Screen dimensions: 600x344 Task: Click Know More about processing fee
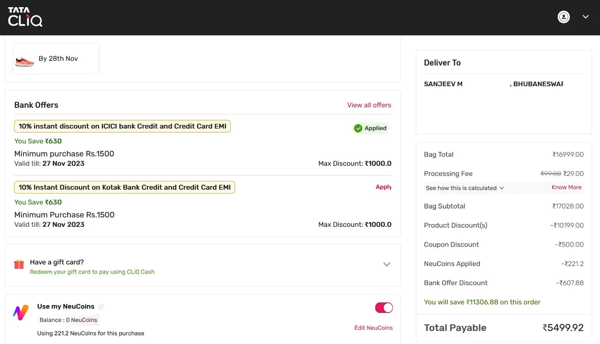coord(566,187)
